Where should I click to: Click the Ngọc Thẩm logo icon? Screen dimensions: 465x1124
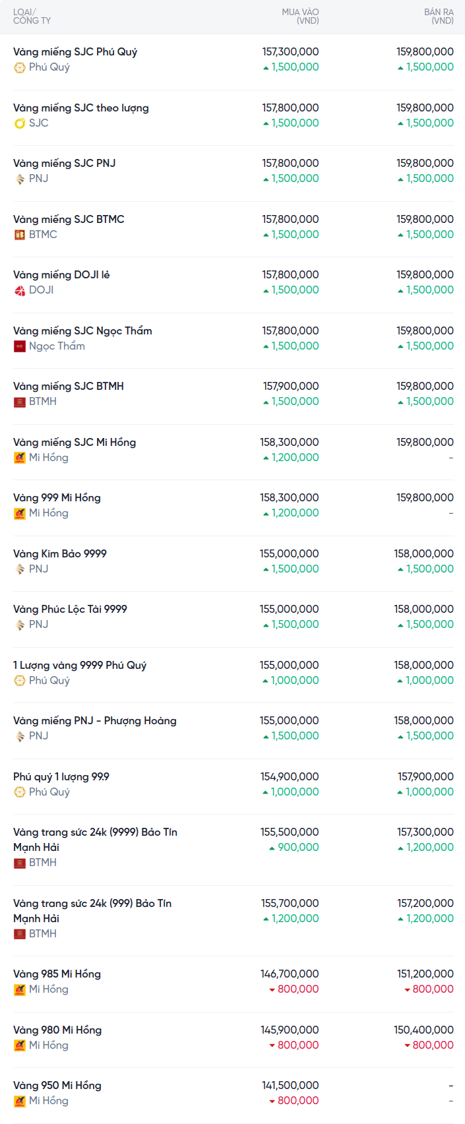[x=20, y=346]
